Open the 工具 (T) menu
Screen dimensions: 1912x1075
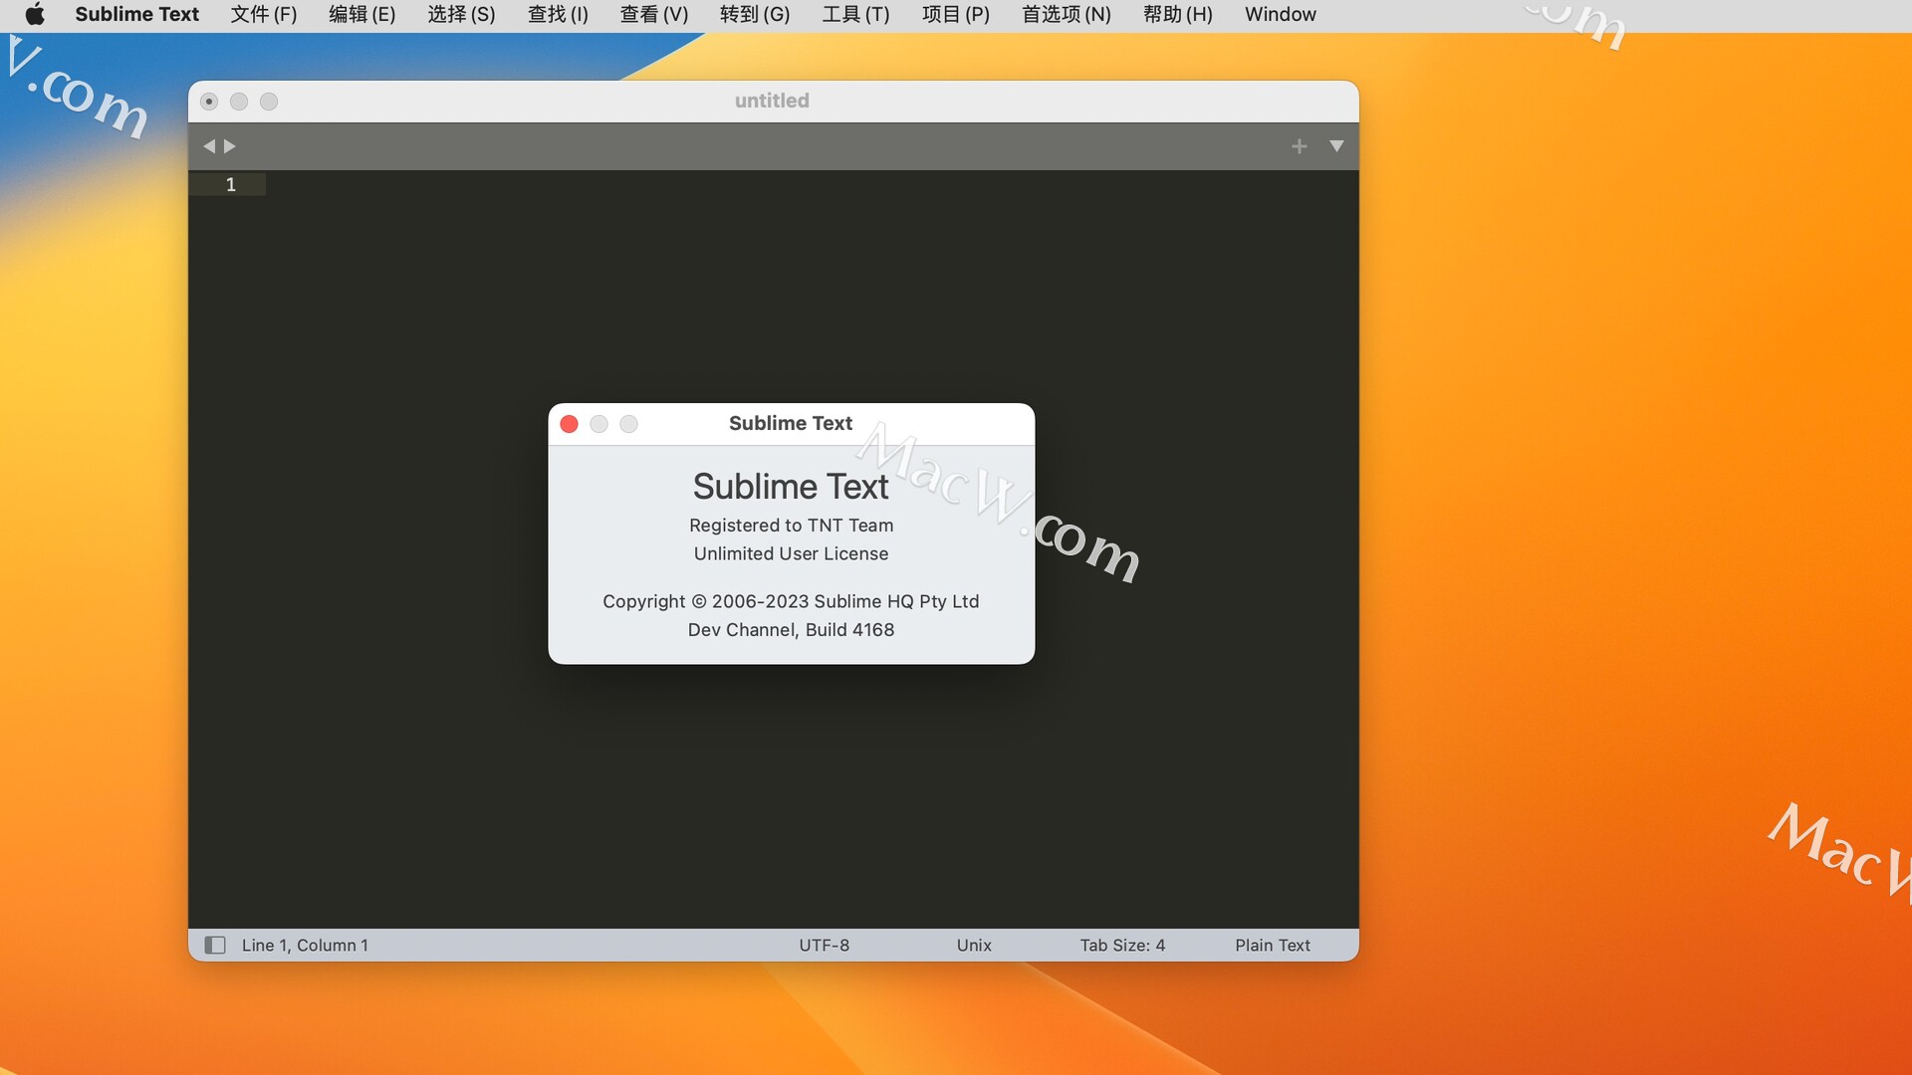pos(855,14)
